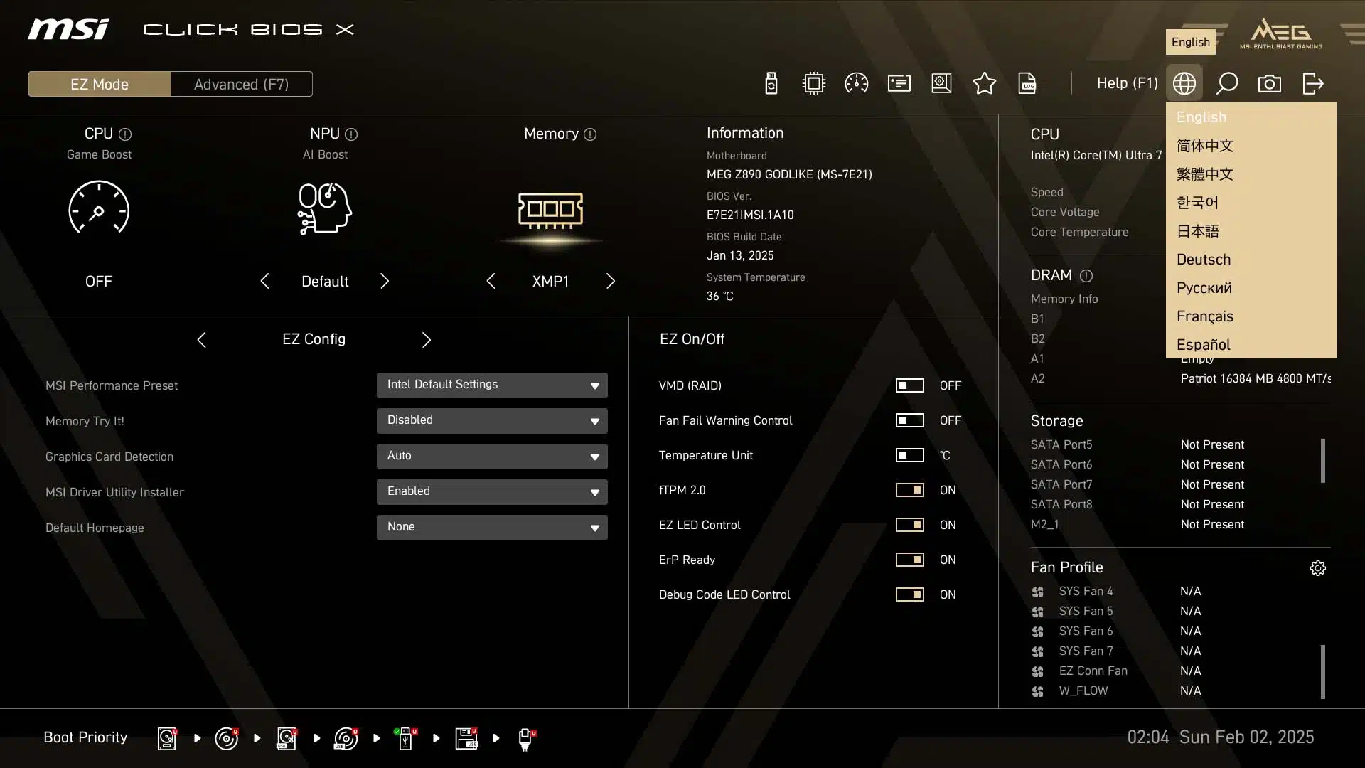Image resolution: width=1365 pixels, height=768 pixels.
Task: Open MSI Driver Utility Installer dropdown
Action: click(x=492, y=491)
